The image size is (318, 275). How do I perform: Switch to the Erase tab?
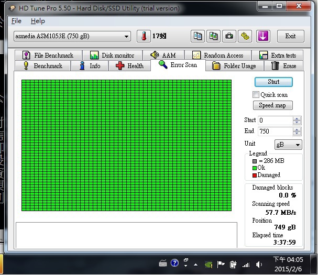[284, 65]
